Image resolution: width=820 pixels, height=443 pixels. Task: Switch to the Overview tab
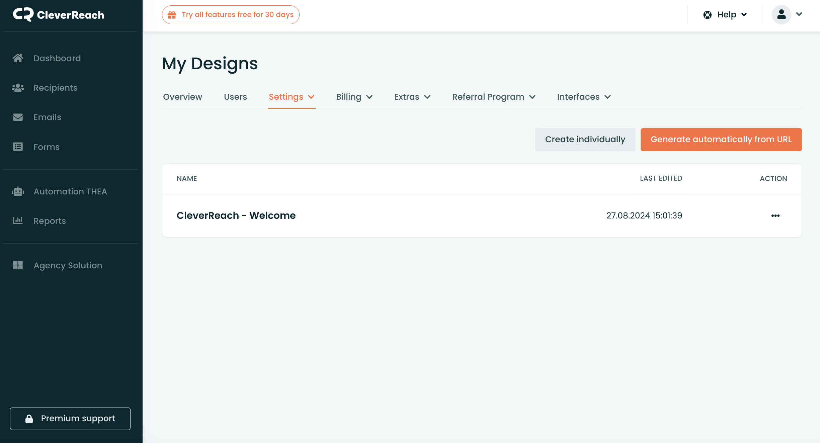[x=182, y=97]
